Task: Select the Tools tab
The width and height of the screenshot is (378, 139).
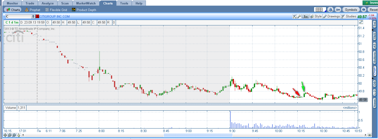Action: (124, 3)
